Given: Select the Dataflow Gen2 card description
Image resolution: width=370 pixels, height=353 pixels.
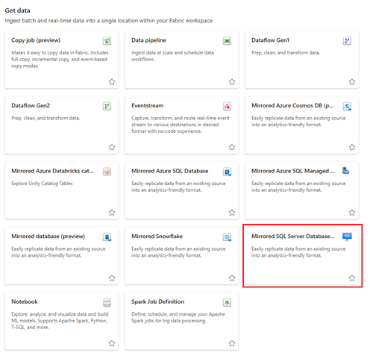Looking at the screenshot, I should coord(46,118).
